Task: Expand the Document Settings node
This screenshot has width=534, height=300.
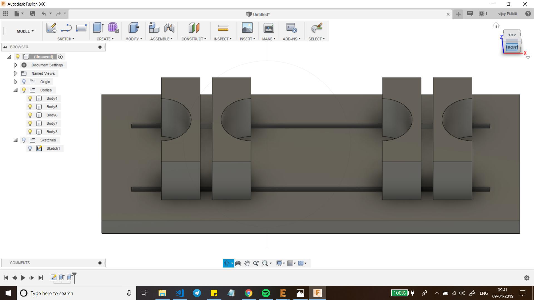Action: [x=15, y=65]
